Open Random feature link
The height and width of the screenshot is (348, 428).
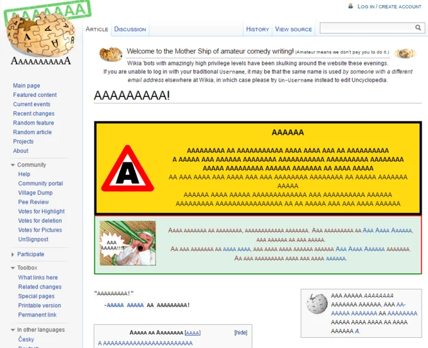[33, 123]
